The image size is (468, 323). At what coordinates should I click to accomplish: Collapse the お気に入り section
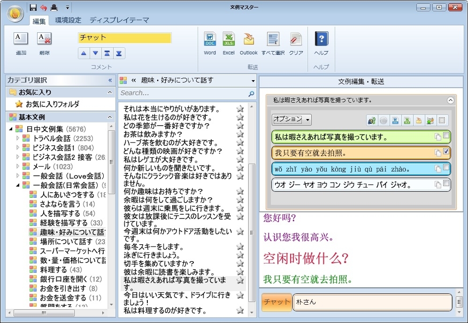[x=110, y=92]
